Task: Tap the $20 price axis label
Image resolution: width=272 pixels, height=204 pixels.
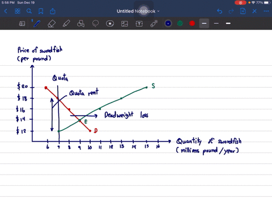Action: click(x=22, y=86)
